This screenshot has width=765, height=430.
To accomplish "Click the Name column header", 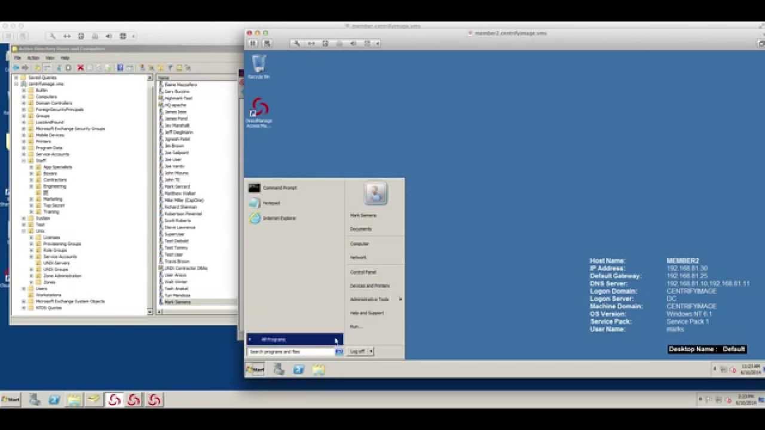I will [x=197, y=78].
